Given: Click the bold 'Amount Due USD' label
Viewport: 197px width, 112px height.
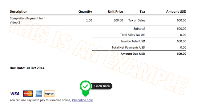Looking at the screenshot, I should tap(133, 54).
